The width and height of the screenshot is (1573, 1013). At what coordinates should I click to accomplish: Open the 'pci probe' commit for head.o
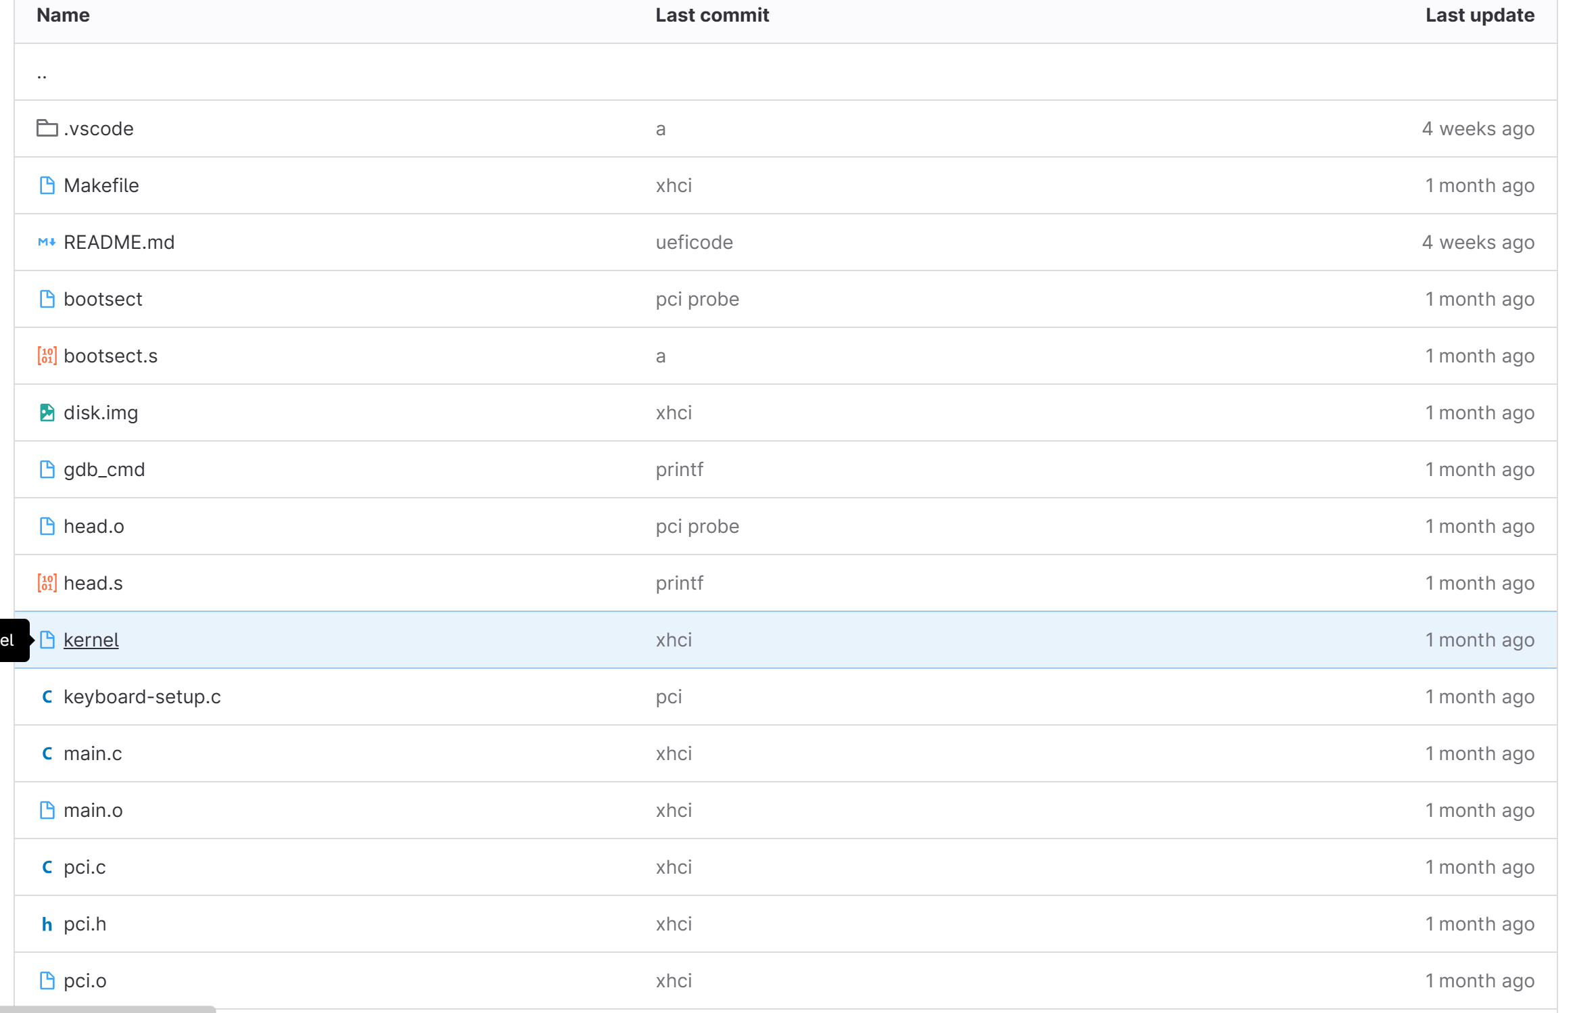click(x=697, y=526)
